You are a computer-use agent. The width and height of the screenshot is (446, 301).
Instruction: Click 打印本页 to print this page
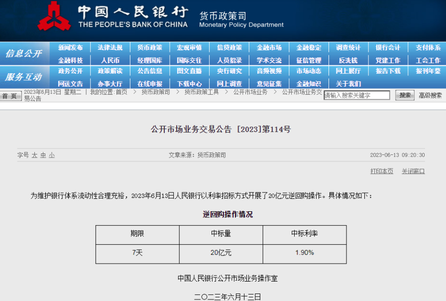[381, 171]
